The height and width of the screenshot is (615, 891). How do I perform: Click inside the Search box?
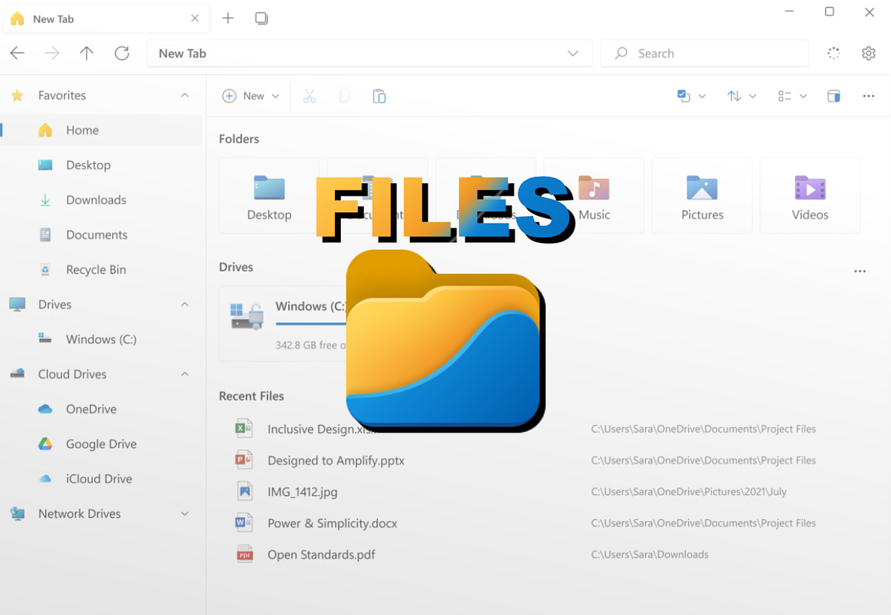(704, 53)
